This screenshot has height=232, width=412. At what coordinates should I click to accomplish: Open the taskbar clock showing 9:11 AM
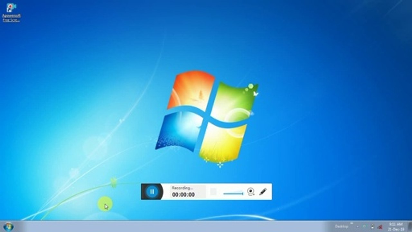coord(396,227)
